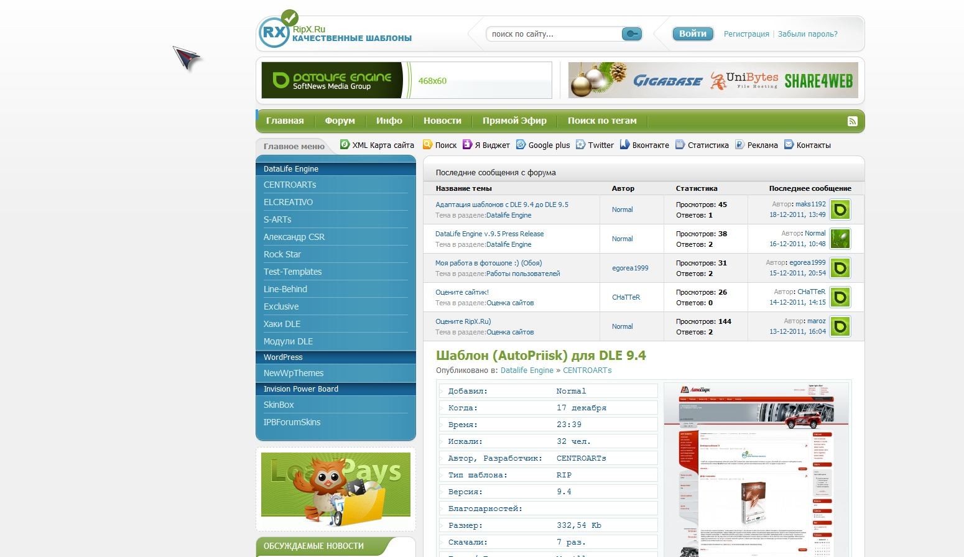Open Exclusive sidebar category
The width and height of the screenshot is (964, 557).
(281, 306)
